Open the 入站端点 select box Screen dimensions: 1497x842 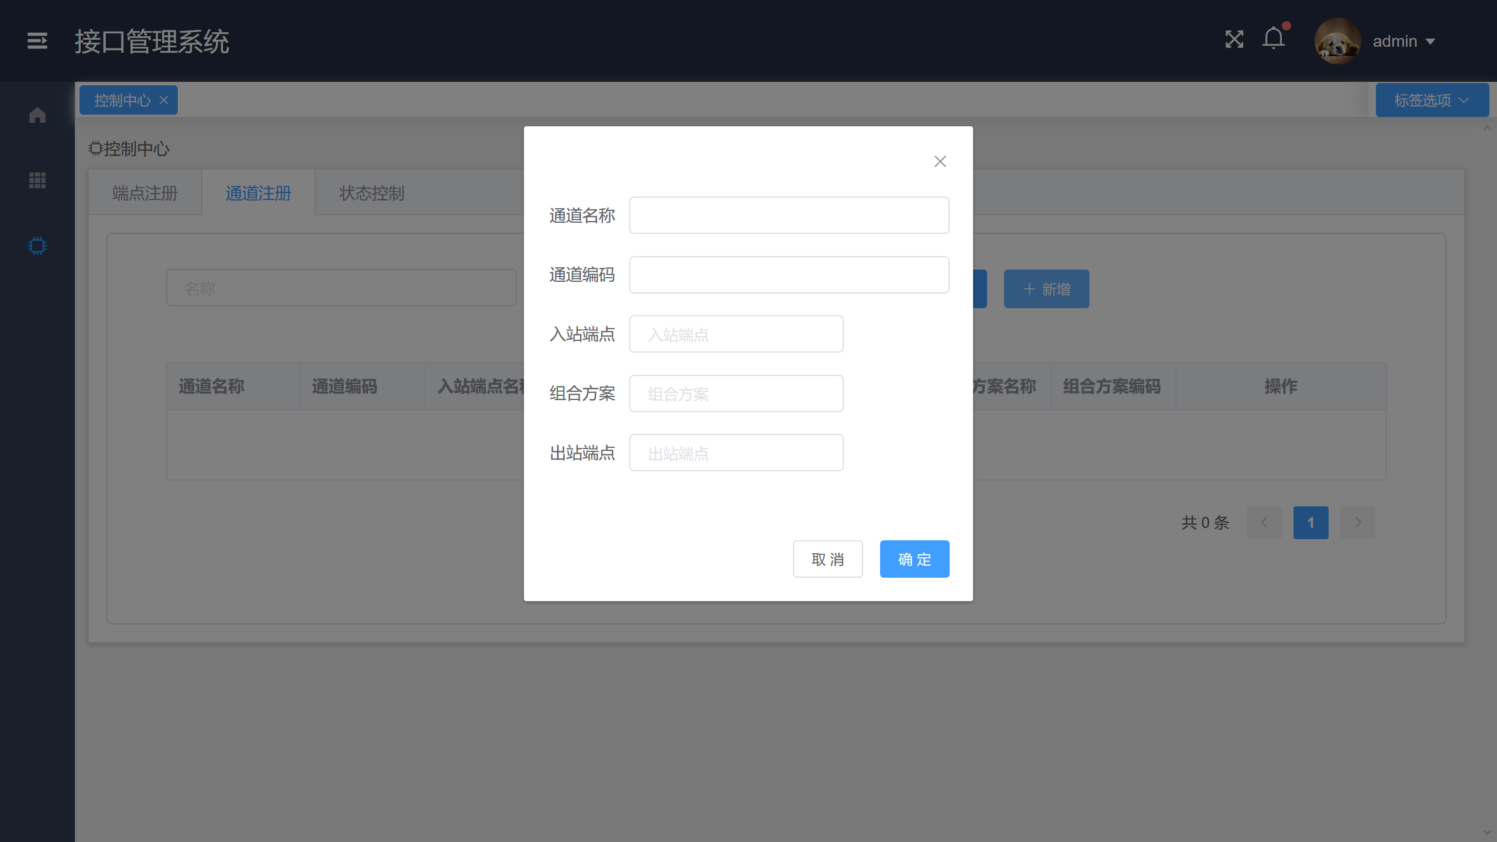click(x=736, y=334)
